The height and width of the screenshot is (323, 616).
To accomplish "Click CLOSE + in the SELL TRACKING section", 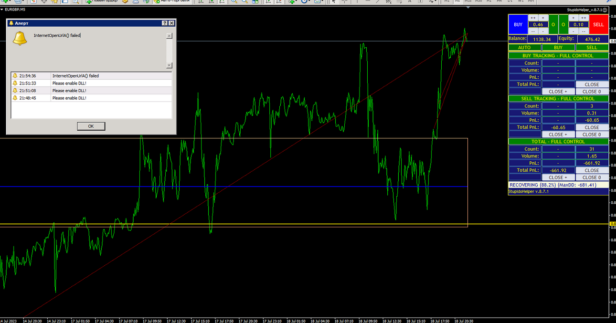I will (558, 135).
